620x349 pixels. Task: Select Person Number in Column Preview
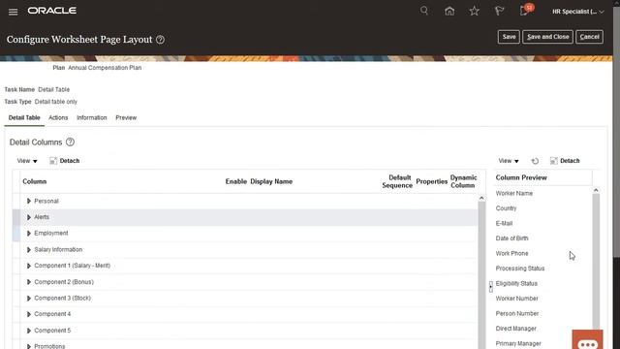516,313
